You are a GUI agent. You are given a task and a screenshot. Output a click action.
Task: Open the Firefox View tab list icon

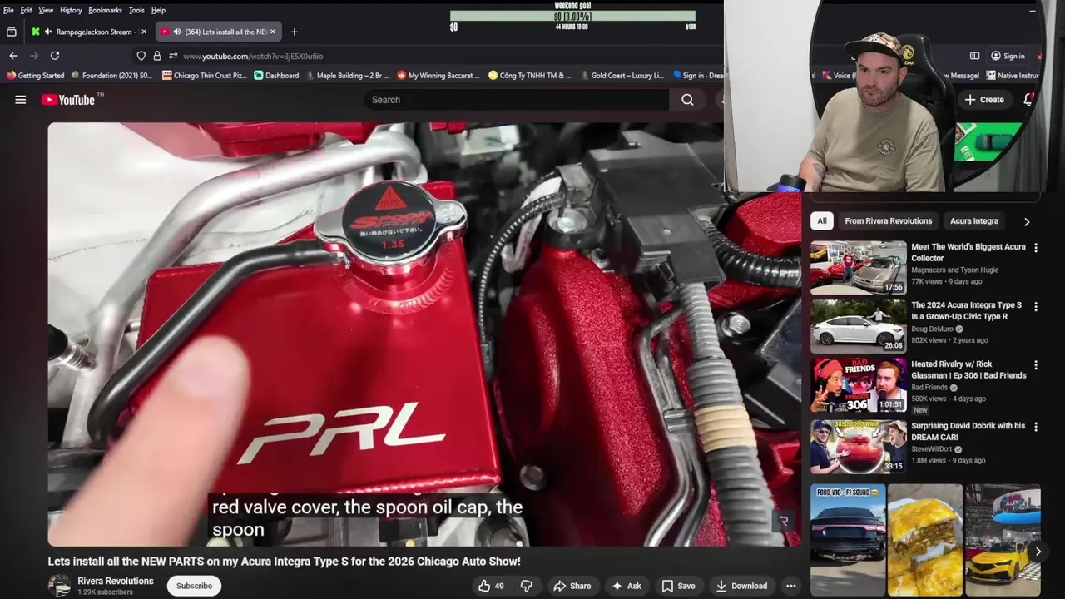click(11, 32)
